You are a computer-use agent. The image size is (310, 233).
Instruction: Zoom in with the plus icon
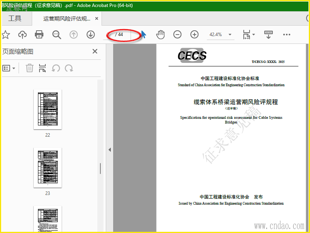pyautogui.click(x=195, y=35)
